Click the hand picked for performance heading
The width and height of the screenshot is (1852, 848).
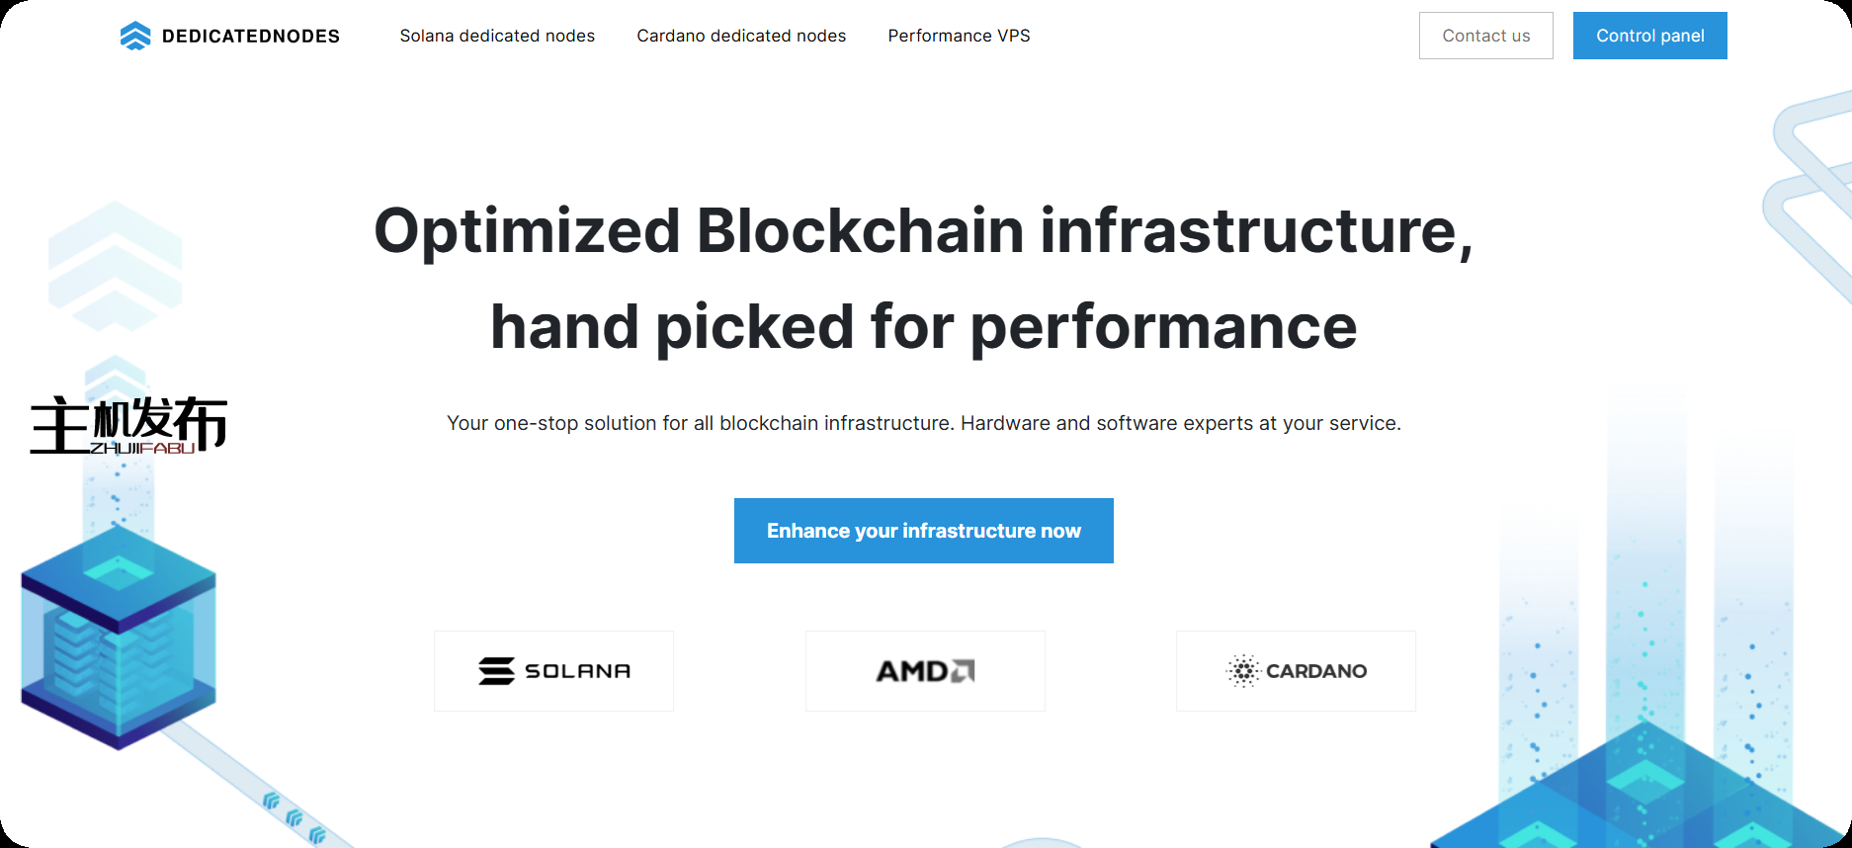(923, 327)
